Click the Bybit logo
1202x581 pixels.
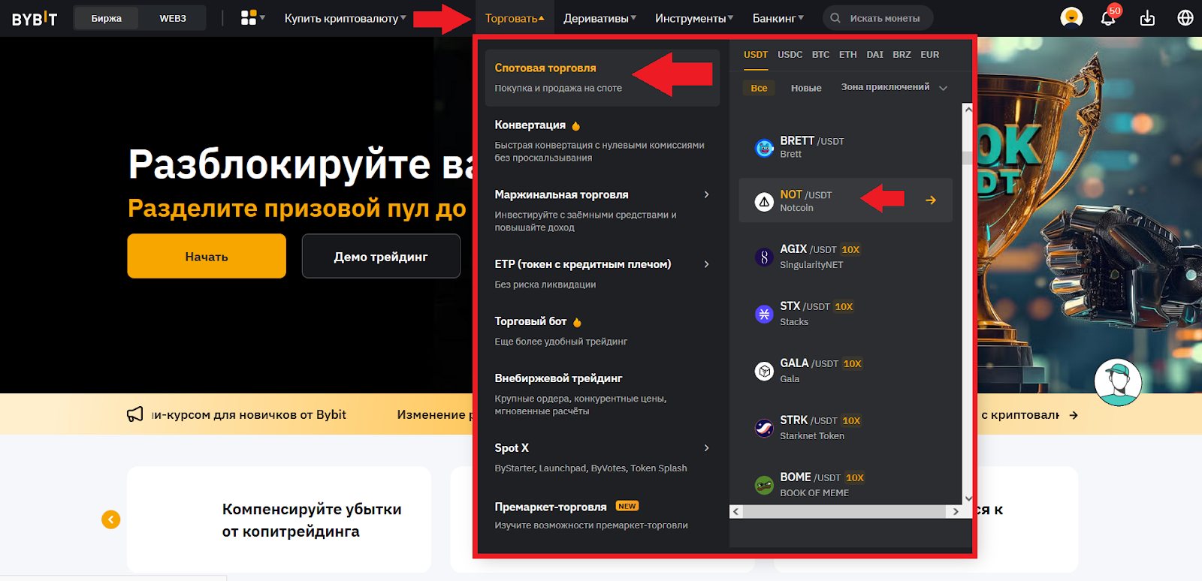pos(35,18)
